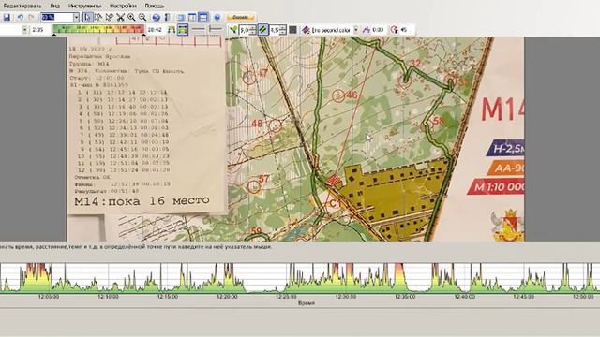Click the circle time interval icon
600x337 pixels.
[394, 29]
